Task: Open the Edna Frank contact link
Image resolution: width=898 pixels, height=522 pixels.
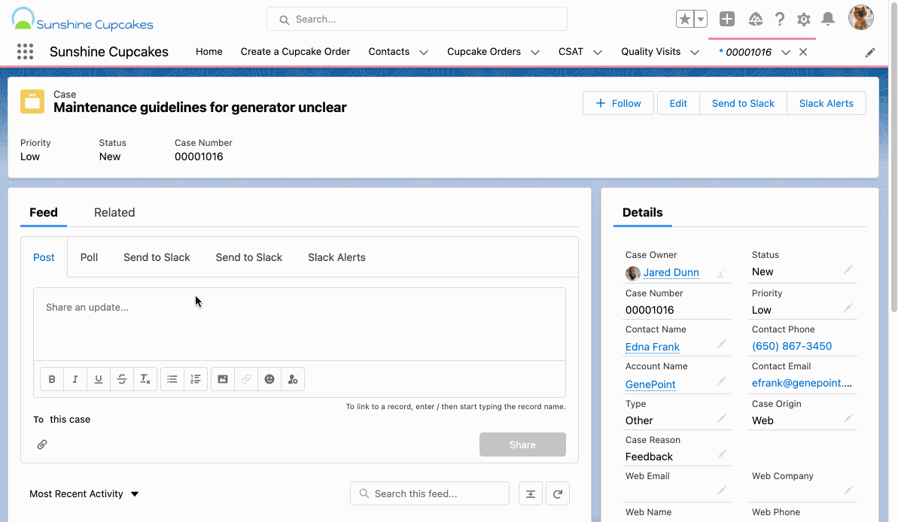Action: [x=653, y=347]
